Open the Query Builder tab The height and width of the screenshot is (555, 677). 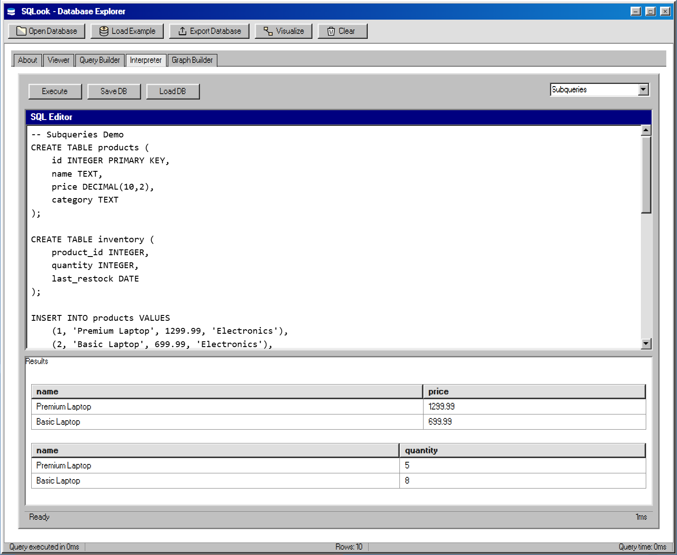point(100,60)
